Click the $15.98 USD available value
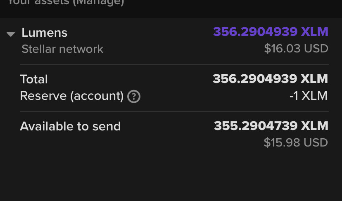 pos(296,143)
